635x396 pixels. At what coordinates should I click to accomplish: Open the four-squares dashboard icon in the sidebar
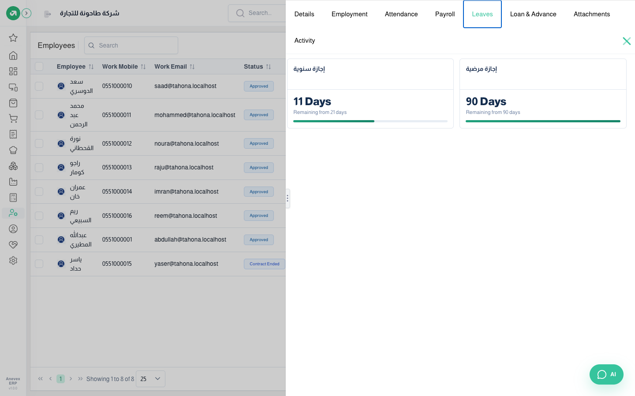click(x=13, y=71)
